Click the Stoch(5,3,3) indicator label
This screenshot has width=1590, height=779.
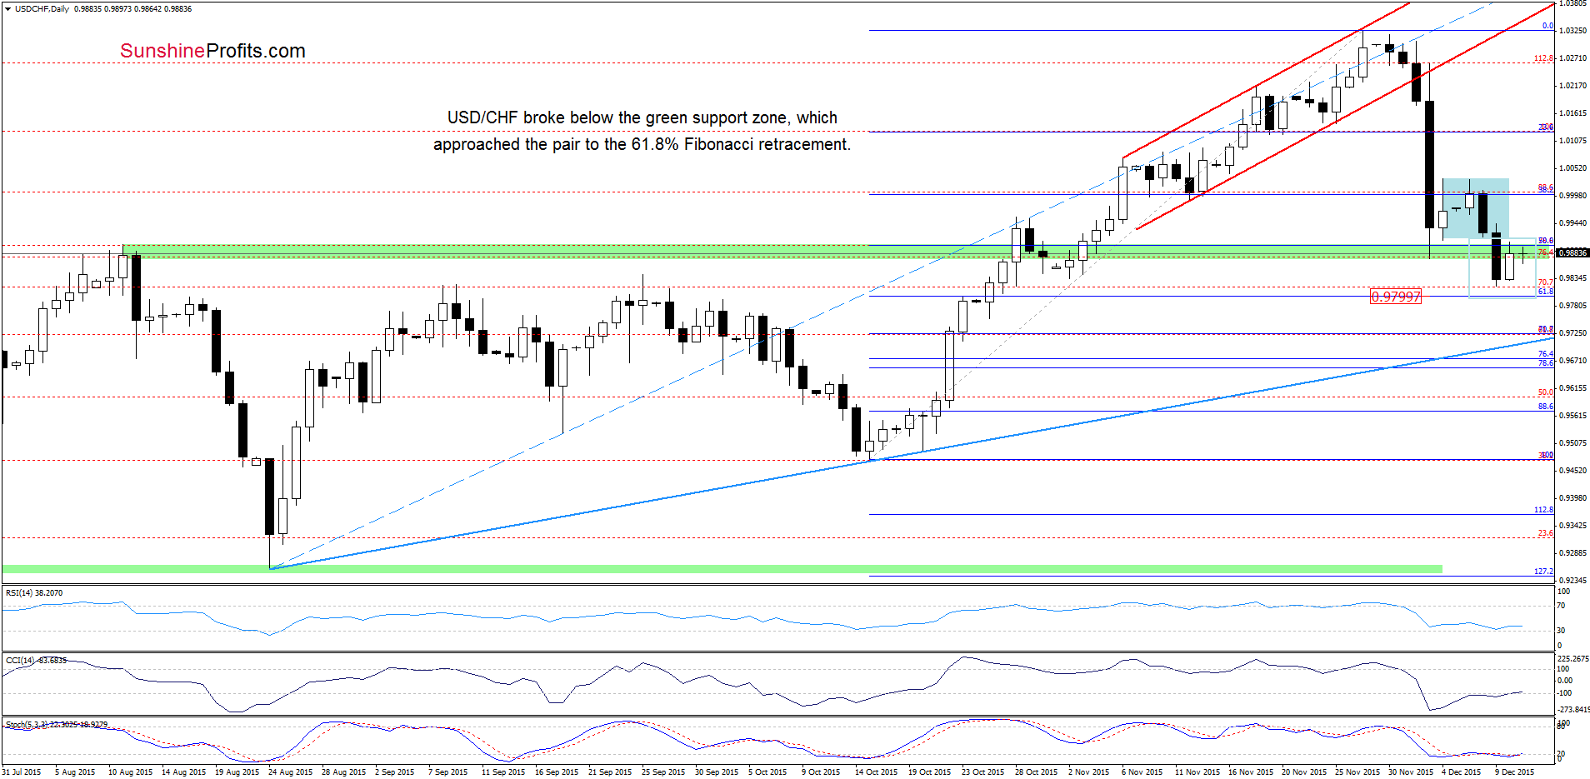pos(57,725)
